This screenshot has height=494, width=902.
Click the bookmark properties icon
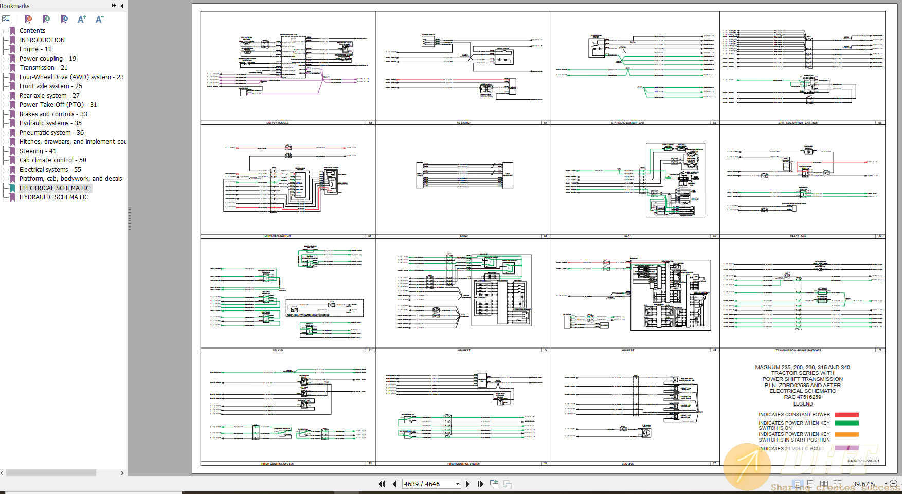(64, 19)
